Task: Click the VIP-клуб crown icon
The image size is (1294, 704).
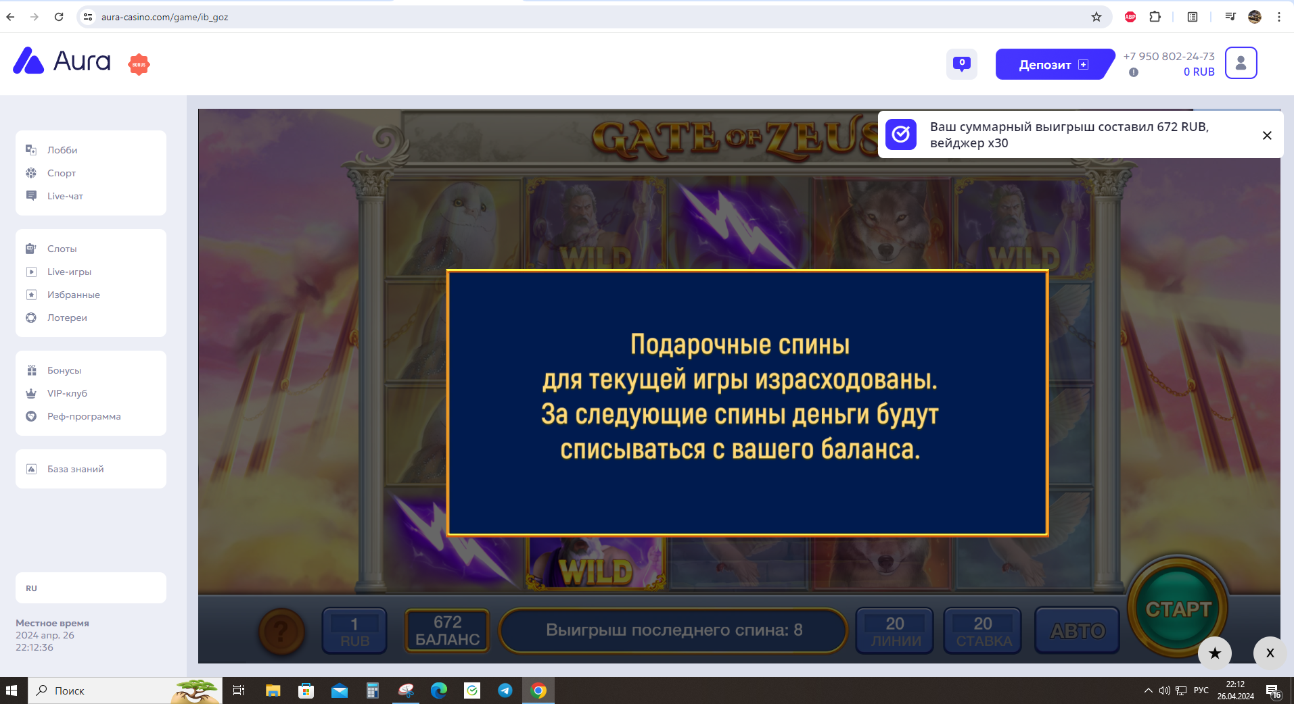Action: click(31, 393)
